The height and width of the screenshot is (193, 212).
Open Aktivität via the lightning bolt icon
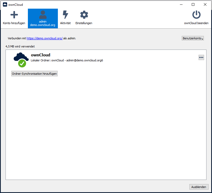[65, 15]
